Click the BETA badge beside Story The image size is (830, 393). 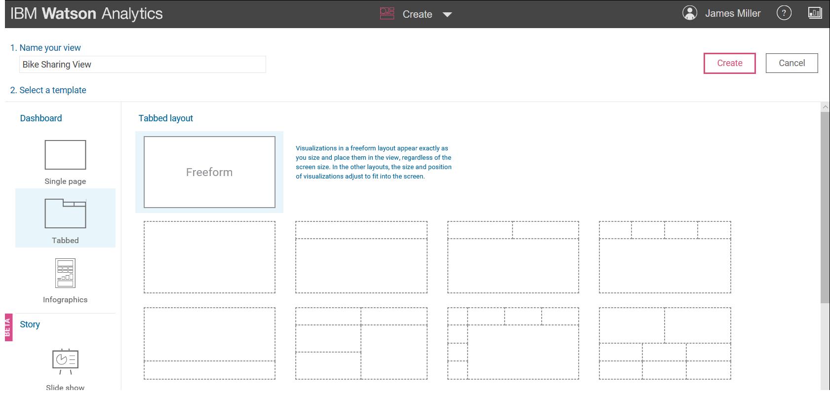pyautogui.click(x=8, y=327)
